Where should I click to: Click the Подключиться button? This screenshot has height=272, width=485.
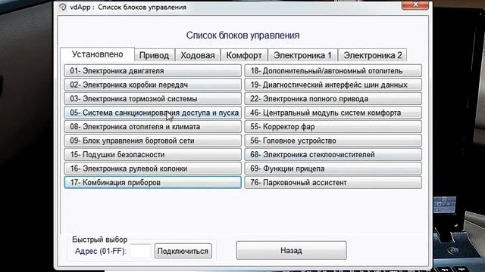[x=183, y=251]
